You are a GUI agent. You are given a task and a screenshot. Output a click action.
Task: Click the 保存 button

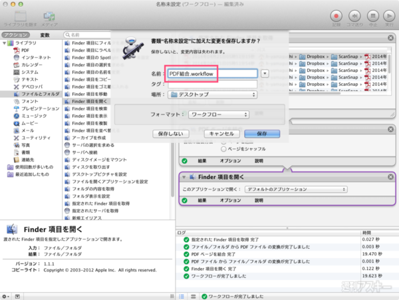pos(262,134)
